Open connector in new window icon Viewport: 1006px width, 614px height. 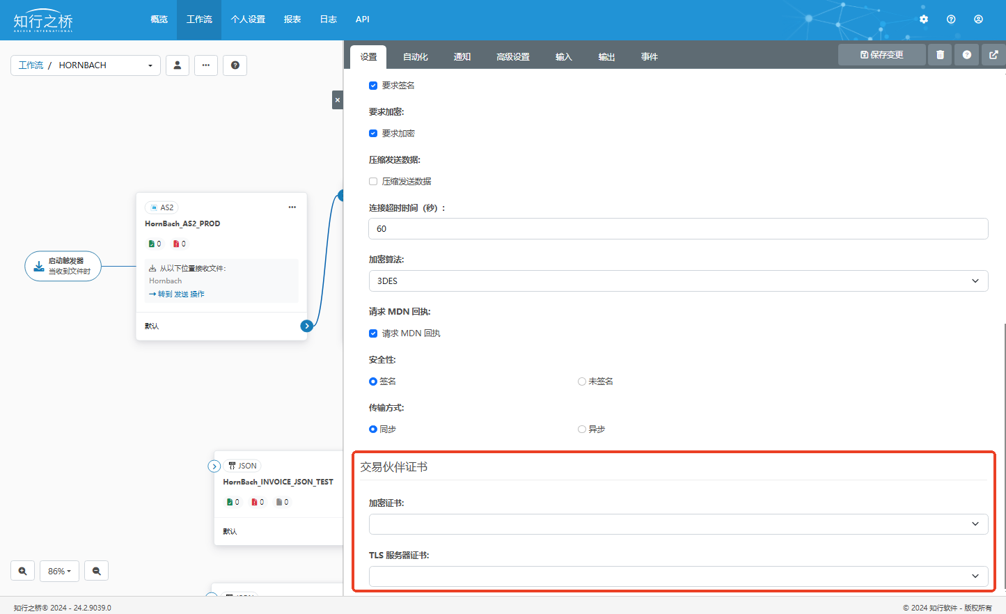pyautogui.click(x=993, y=55)
